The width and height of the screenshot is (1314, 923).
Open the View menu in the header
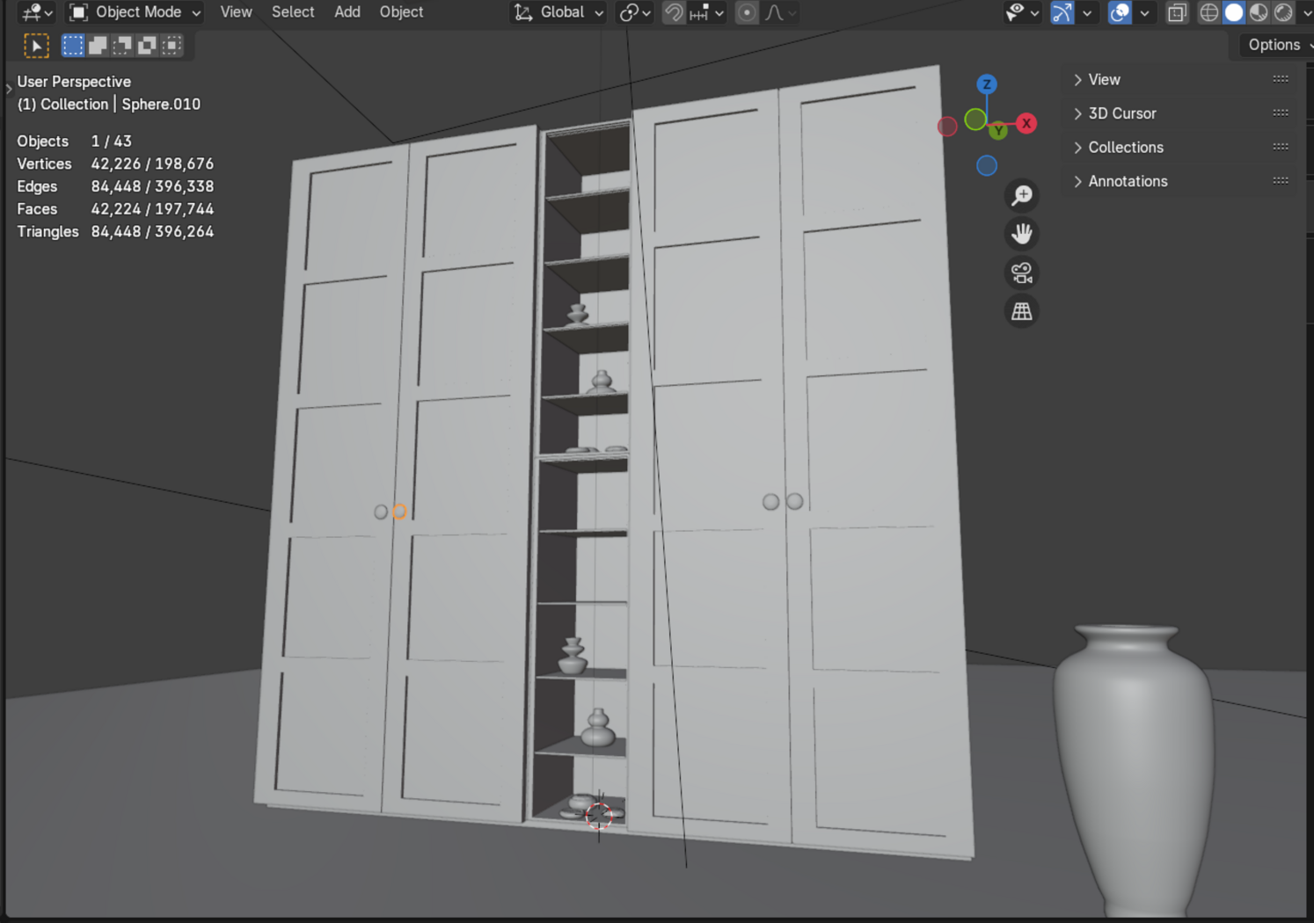tap(236, 12)
